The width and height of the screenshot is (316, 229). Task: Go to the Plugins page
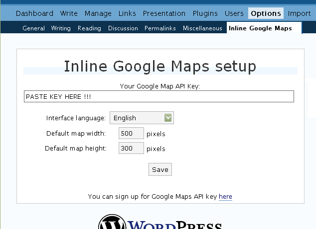click(x=205, y=13)
